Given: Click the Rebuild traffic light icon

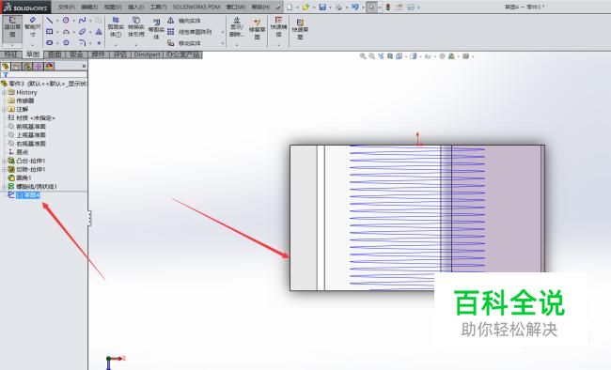Looking at the screenshot, I should pyautogui.click(x=387, y=7).
